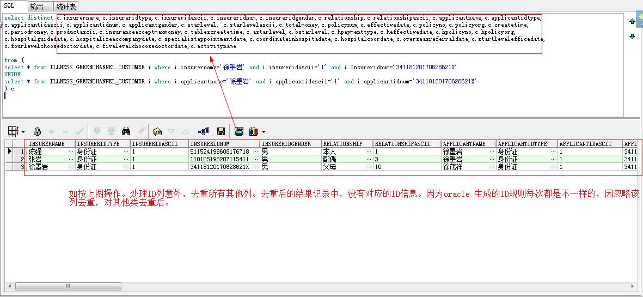Click the single record view icon
Viewport: 643px width, 297px height.
pos(239,131)
